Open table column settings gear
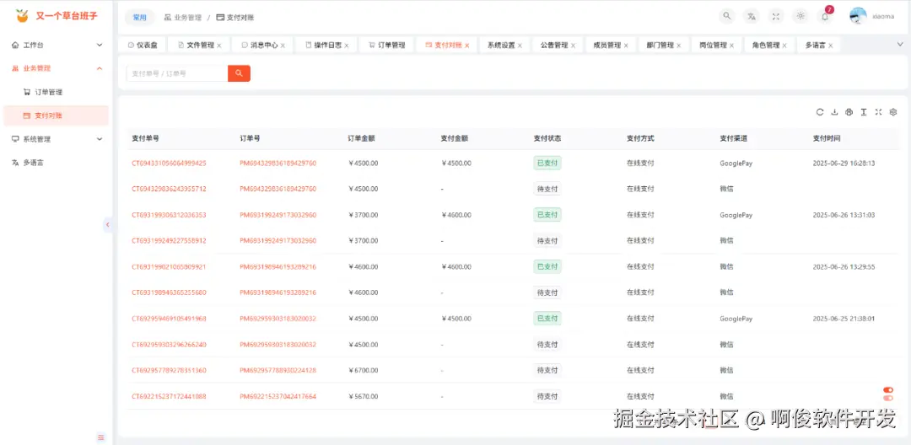911x445 pixels. tap(893, 112)
